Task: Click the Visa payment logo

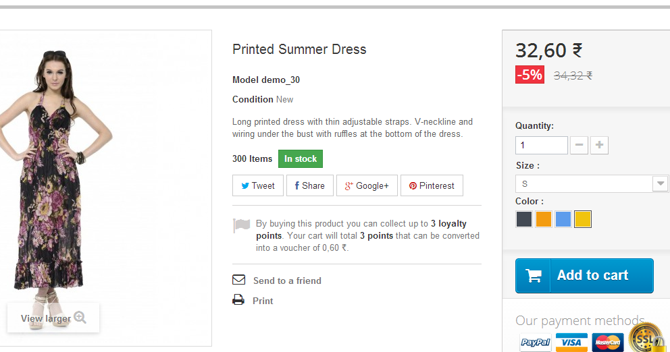Action: click(571, 343)
